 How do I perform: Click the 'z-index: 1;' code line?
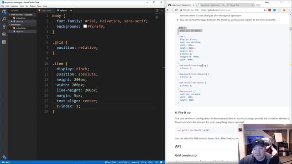pyautogui.click(x=68, y=106)
